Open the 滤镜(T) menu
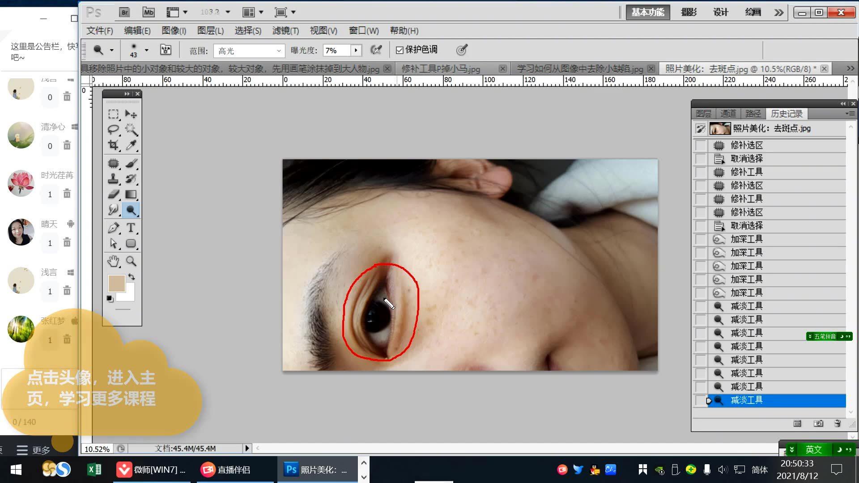This screenshot has height=483, width=859. 285,30
